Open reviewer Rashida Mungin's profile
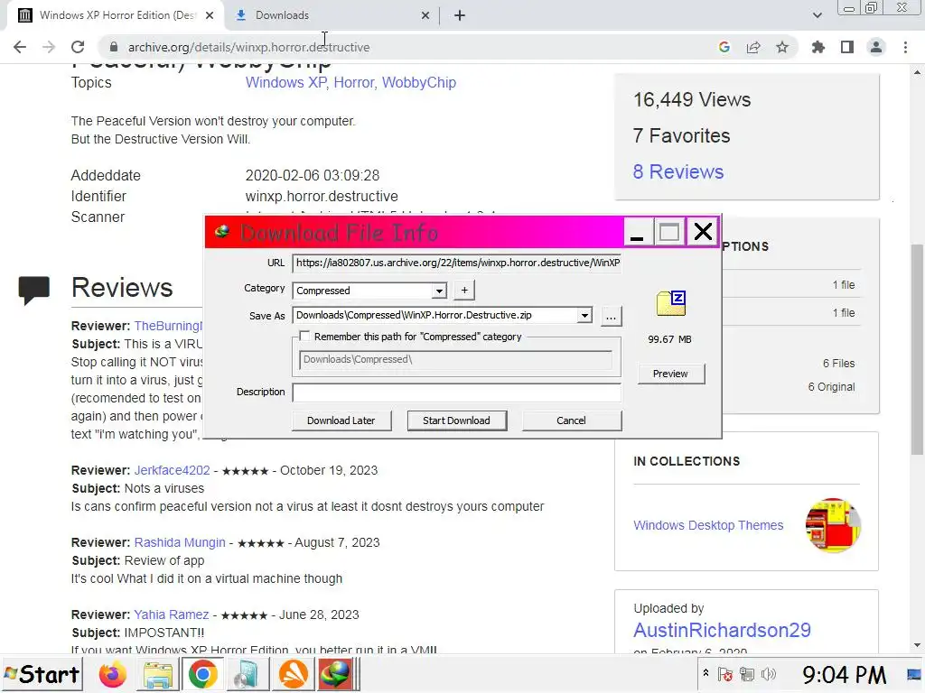 pos(180,542)
